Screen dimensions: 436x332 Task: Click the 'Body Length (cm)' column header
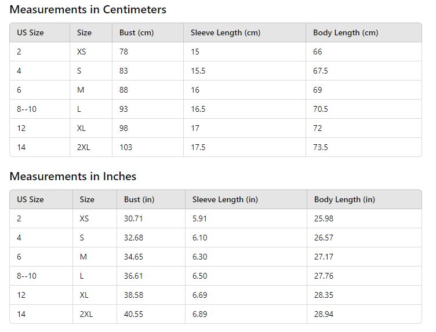click(345, 33)
